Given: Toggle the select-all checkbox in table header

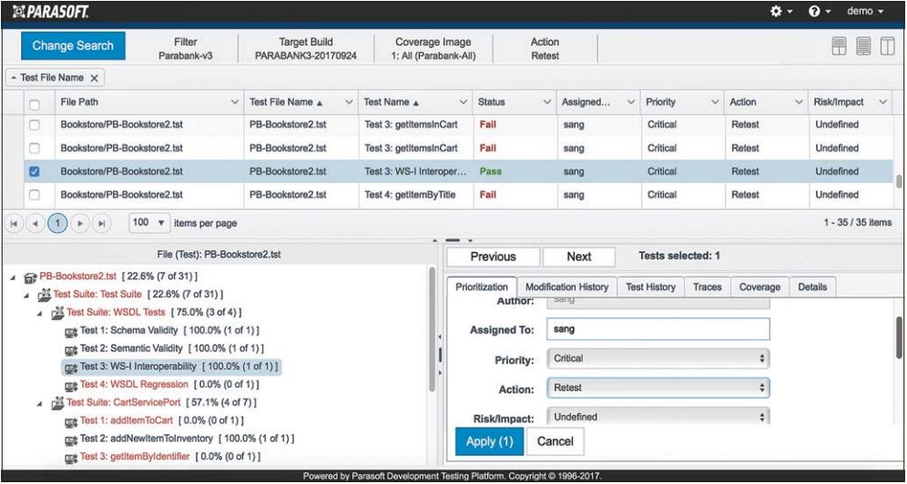Looking at the screenshot, I should (35, 104).
